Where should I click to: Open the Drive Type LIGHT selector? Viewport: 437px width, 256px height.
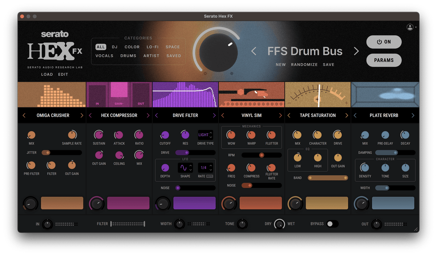(x=205, y=135)
